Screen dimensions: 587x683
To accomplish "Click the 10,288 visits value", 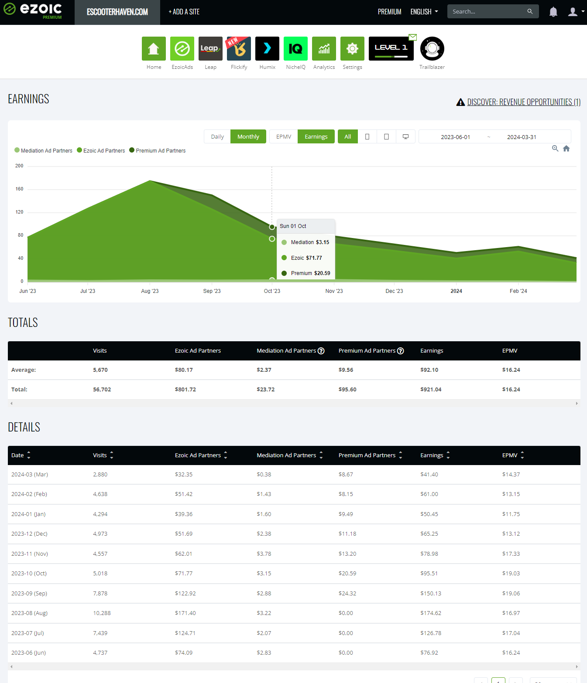I will coord(102,613).
